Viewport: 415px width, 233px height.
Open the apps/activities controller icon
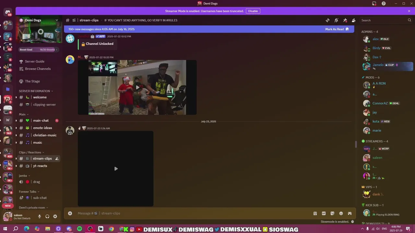(350, 213)
